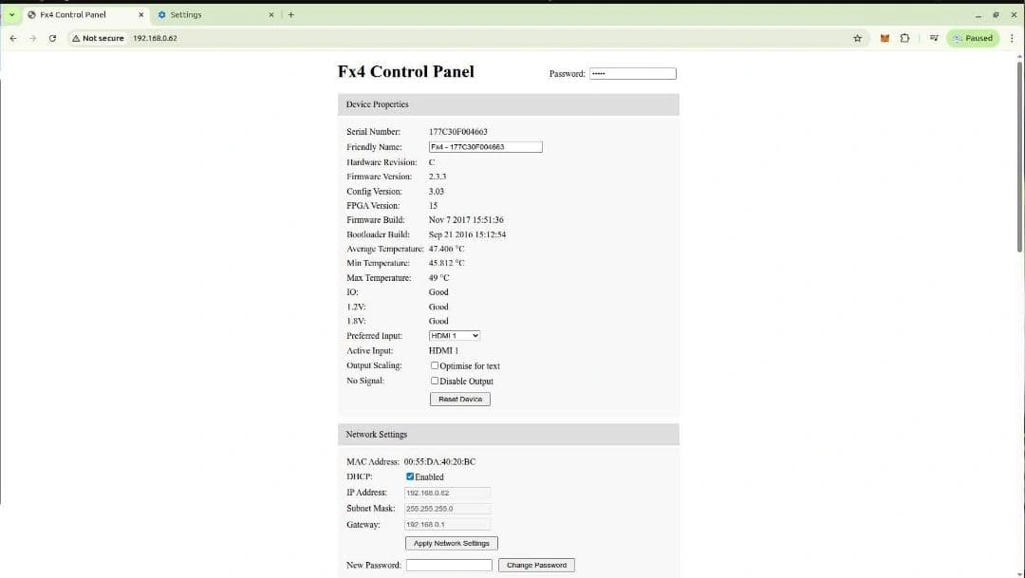1025x578 pixels.
Task: Click the Good status next to 1.8V
Action: (x=438, y=321)
